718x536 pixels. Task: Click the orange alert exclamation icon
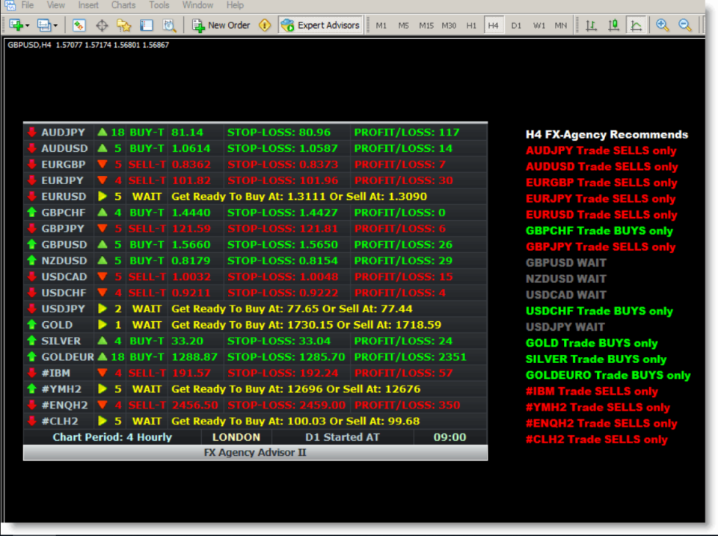tap(263, 25)
